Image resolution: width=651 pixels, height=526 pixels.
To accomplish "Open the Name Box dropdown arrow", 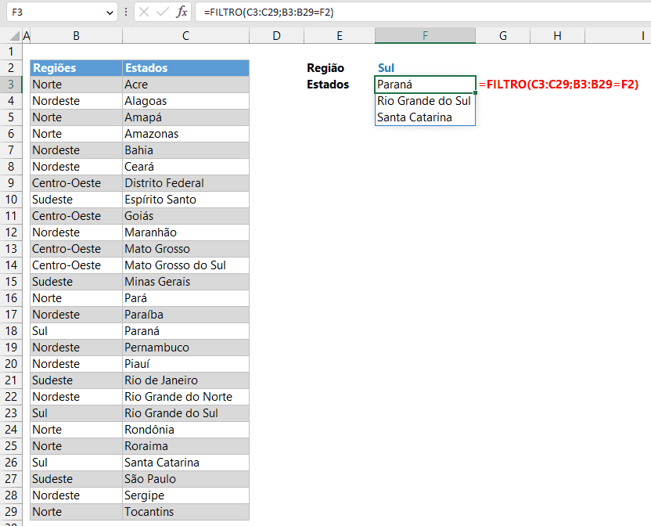I will coord(110,13).
